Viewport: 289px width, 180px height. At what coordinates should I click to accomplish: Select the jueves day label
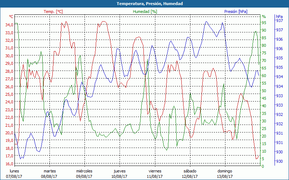tap(120, 171)
